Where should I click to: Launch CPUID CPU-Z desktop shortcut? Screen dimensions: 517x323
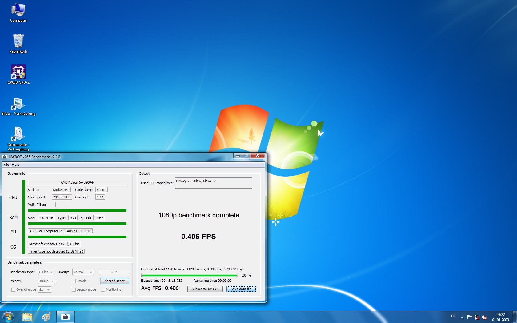tap(18, 74)
